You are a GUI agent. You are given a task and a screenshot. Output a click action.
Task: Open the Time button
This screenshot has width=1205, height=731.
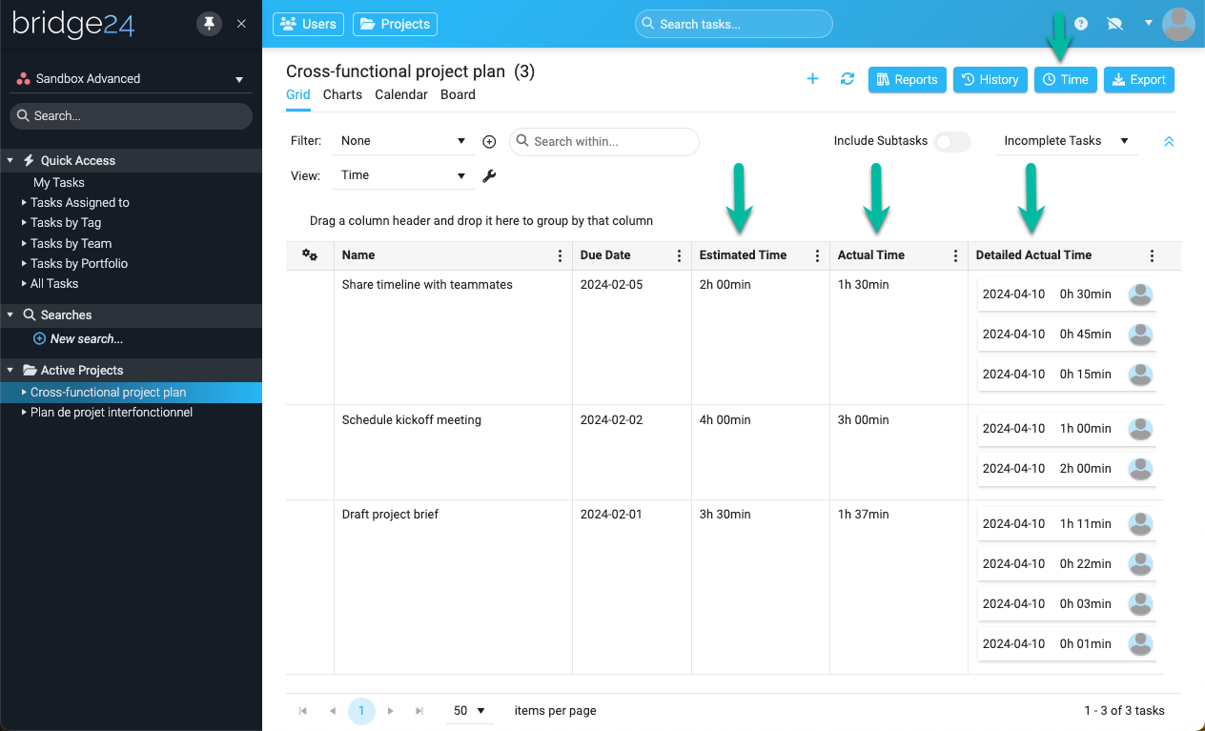click(1066, 80)
